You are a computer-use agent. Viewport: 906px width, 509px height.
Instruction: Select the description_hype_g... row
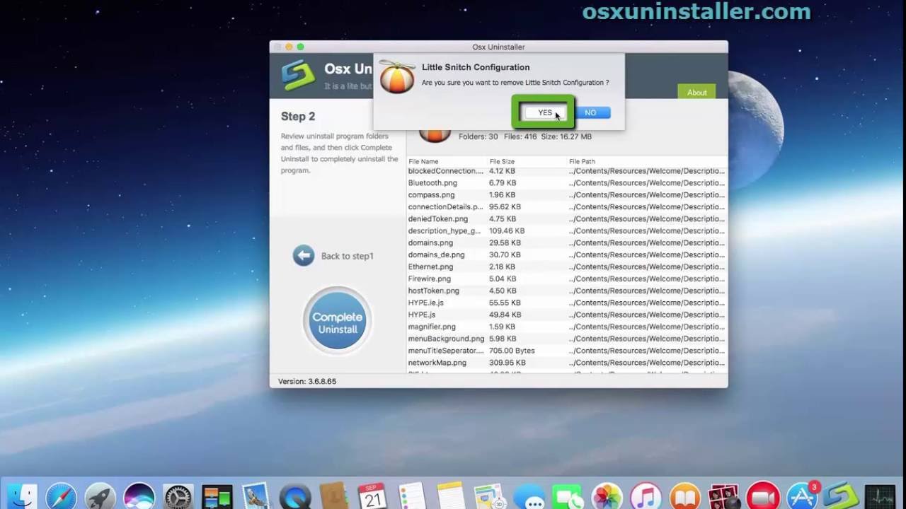point(567,231)
